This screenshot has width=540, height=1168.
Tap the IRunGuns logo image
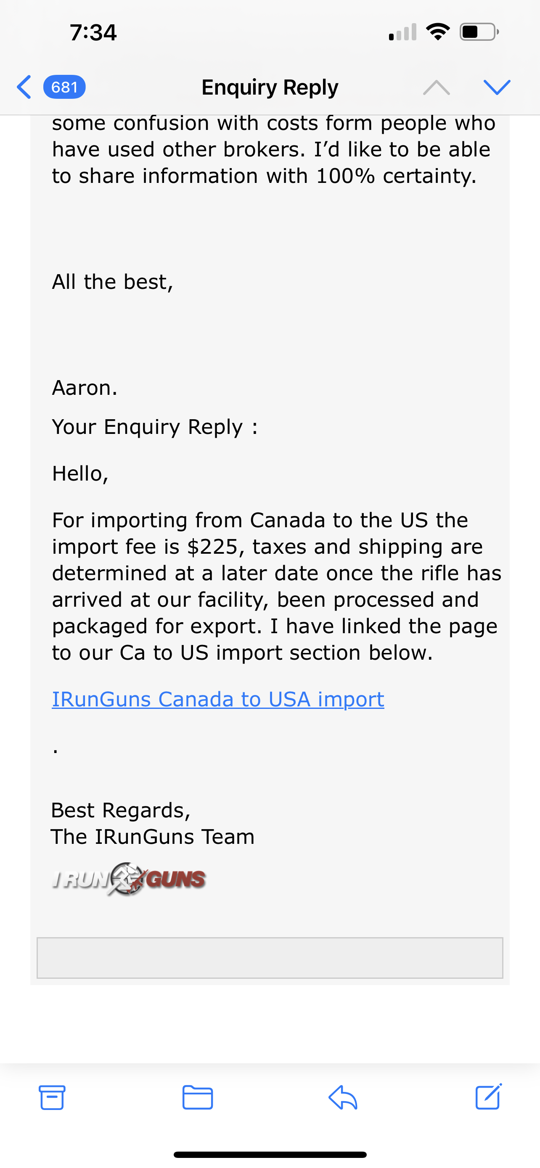129,879
